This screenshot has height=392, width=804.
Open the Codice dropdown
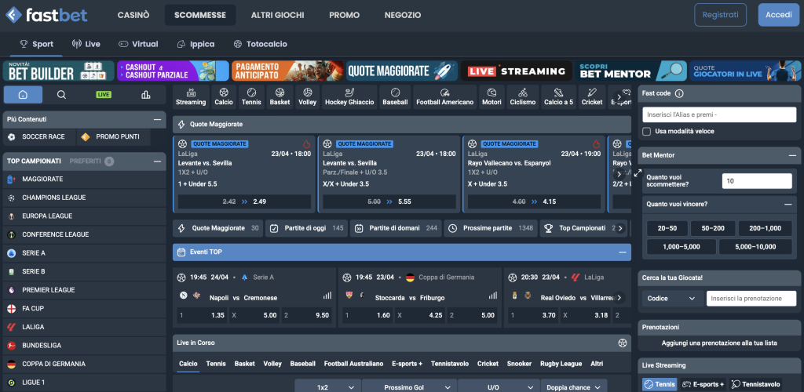click(x=671, y=299)
